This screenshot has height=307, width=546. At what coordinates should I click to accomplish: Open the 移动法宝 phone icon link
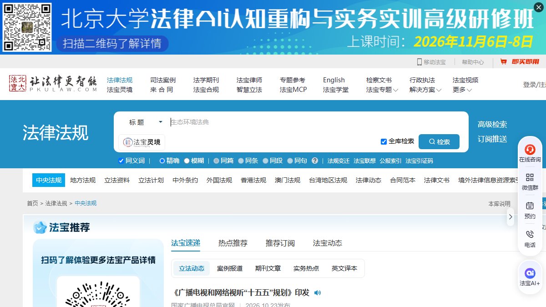pyautogui.click(x=420, y=62)
